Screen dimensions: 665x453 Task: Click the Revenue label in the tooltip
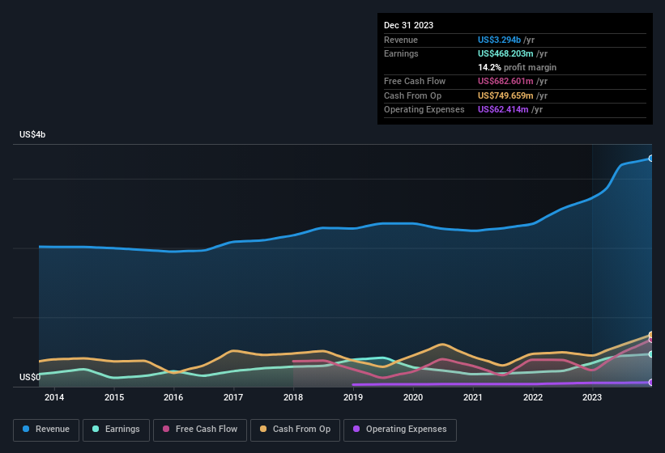[401, 40]
